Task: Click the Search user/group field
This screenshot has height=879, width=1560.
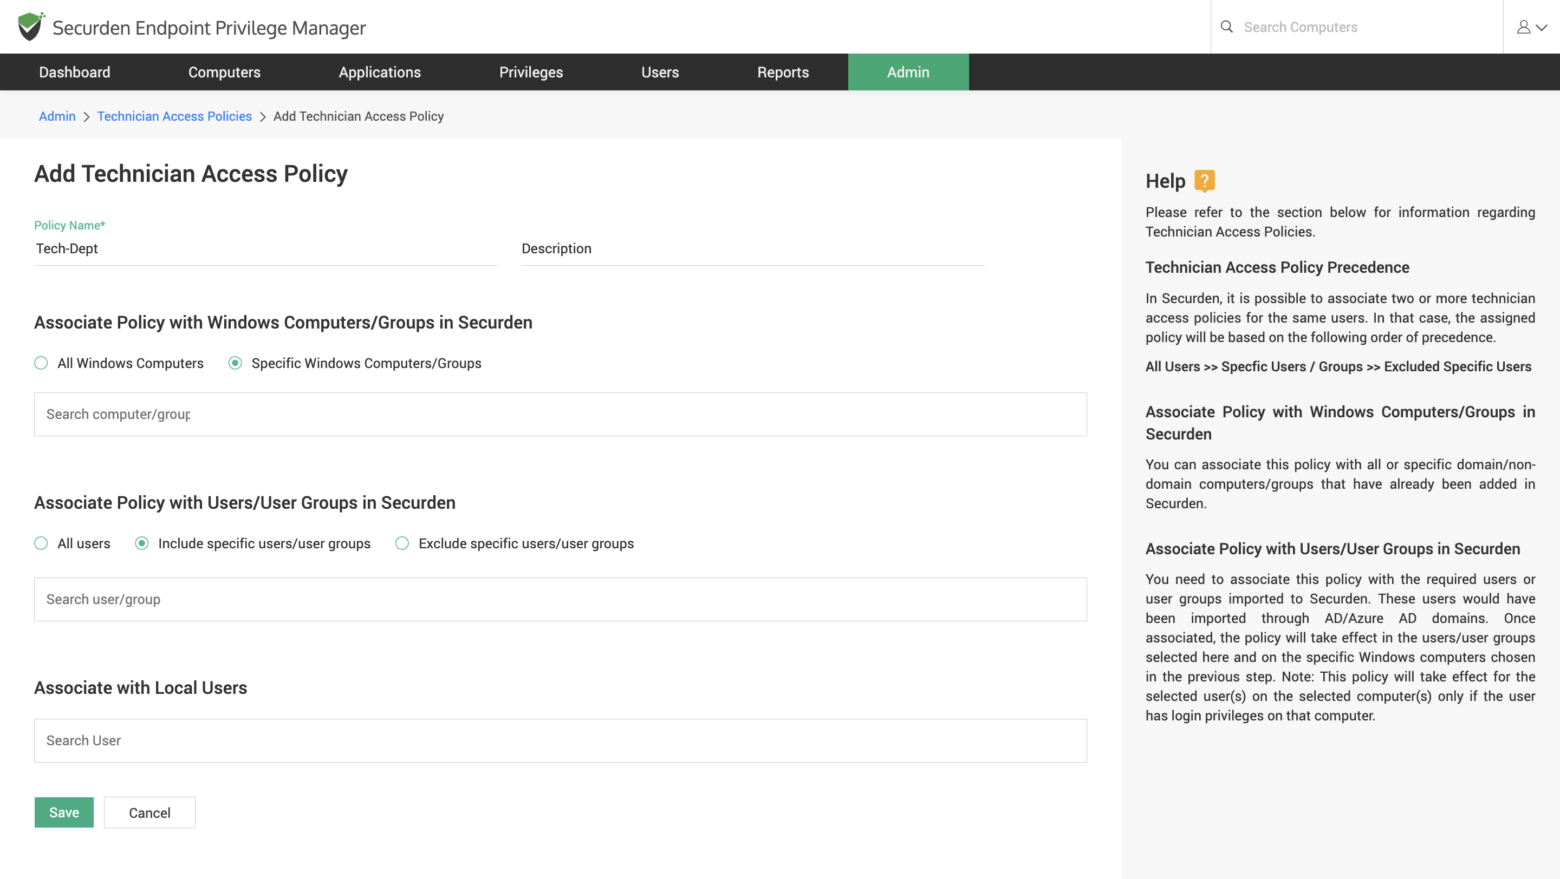Action: [x=560, y=600]
